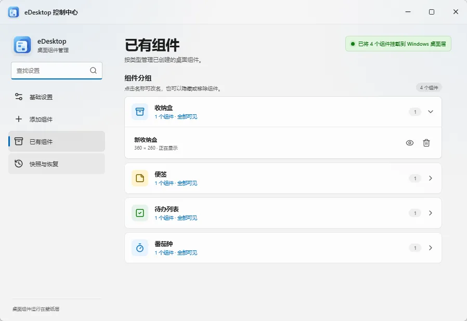
Task: Expand the 便签 group chevron
Action: (431, 178)
